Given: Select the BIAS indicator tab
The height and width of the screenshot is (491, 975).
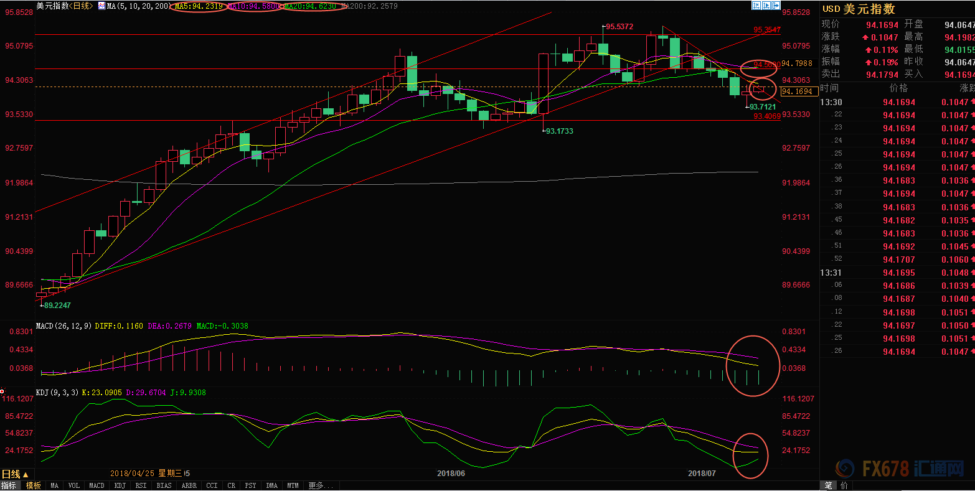Looking at the screenshot, I should click(164, 485).
